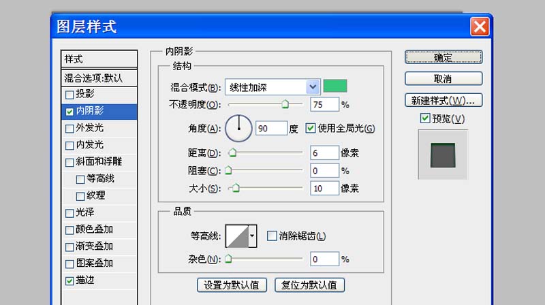The width and height of the screenshot is (545, 305).
Task: Click the 不透明度 opacity input field
Action: point(324,105)
